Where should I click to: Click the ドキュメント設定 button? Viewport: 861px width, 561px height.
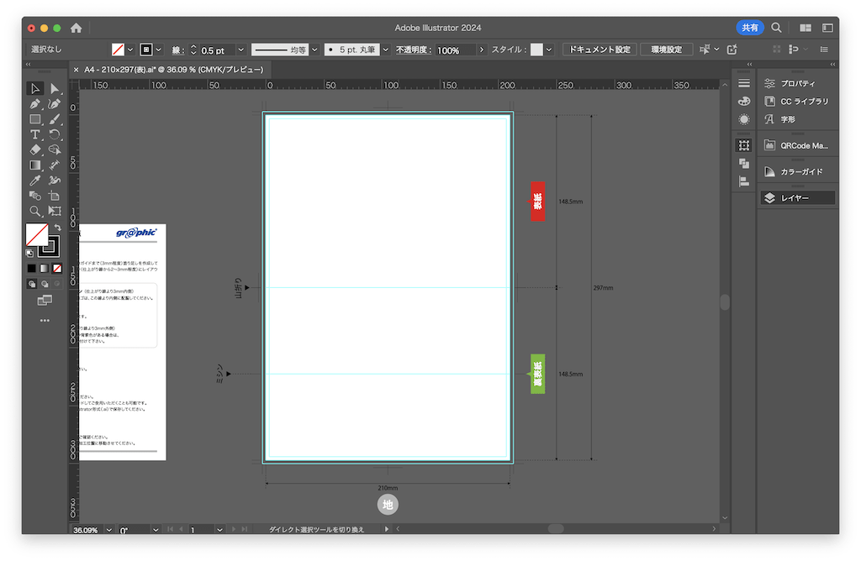tap(599, 50)
